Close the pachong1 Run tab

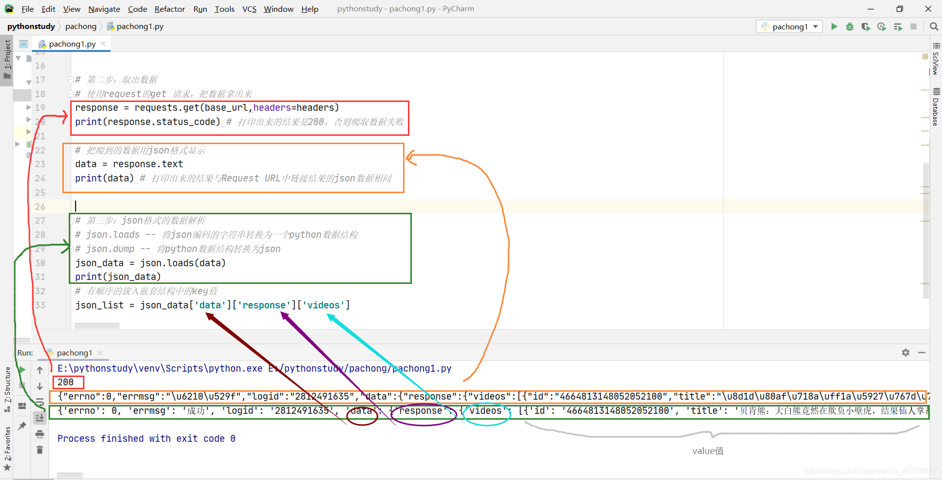[x=100, y=353]
